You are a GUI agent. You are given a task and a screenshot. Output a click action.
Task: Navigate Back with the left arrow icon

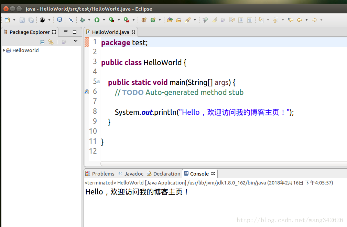[300, 20]
